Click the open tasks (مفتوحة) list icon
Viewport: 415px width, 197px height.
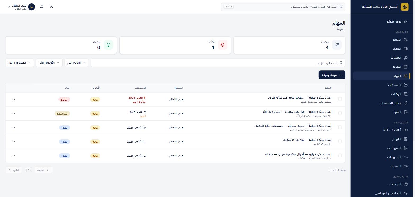tap(337, 45)
